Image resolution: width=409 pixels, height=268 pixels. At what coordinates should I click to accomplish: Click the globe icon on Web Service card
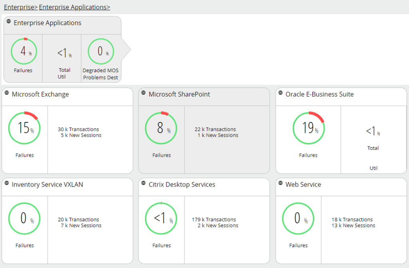(x=281, y=183)
